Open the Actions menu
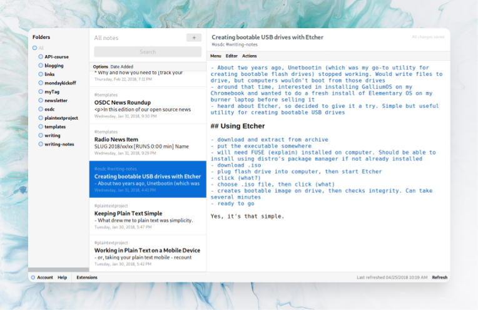The width and height of the screenshot is (478, 310). 249,56
